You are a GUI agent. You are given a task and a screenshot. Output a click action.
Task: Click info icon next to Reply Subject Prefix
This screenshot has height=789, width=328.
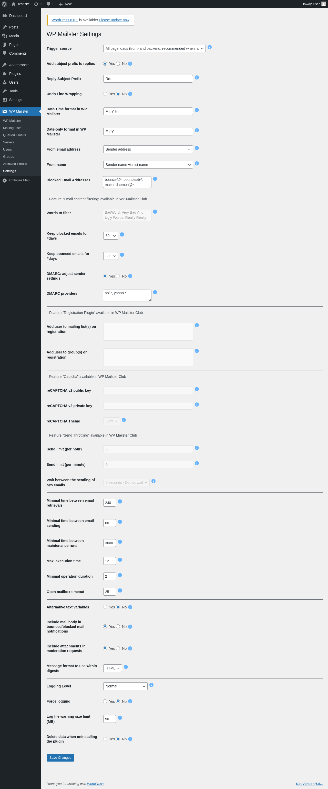coord(197,77)
